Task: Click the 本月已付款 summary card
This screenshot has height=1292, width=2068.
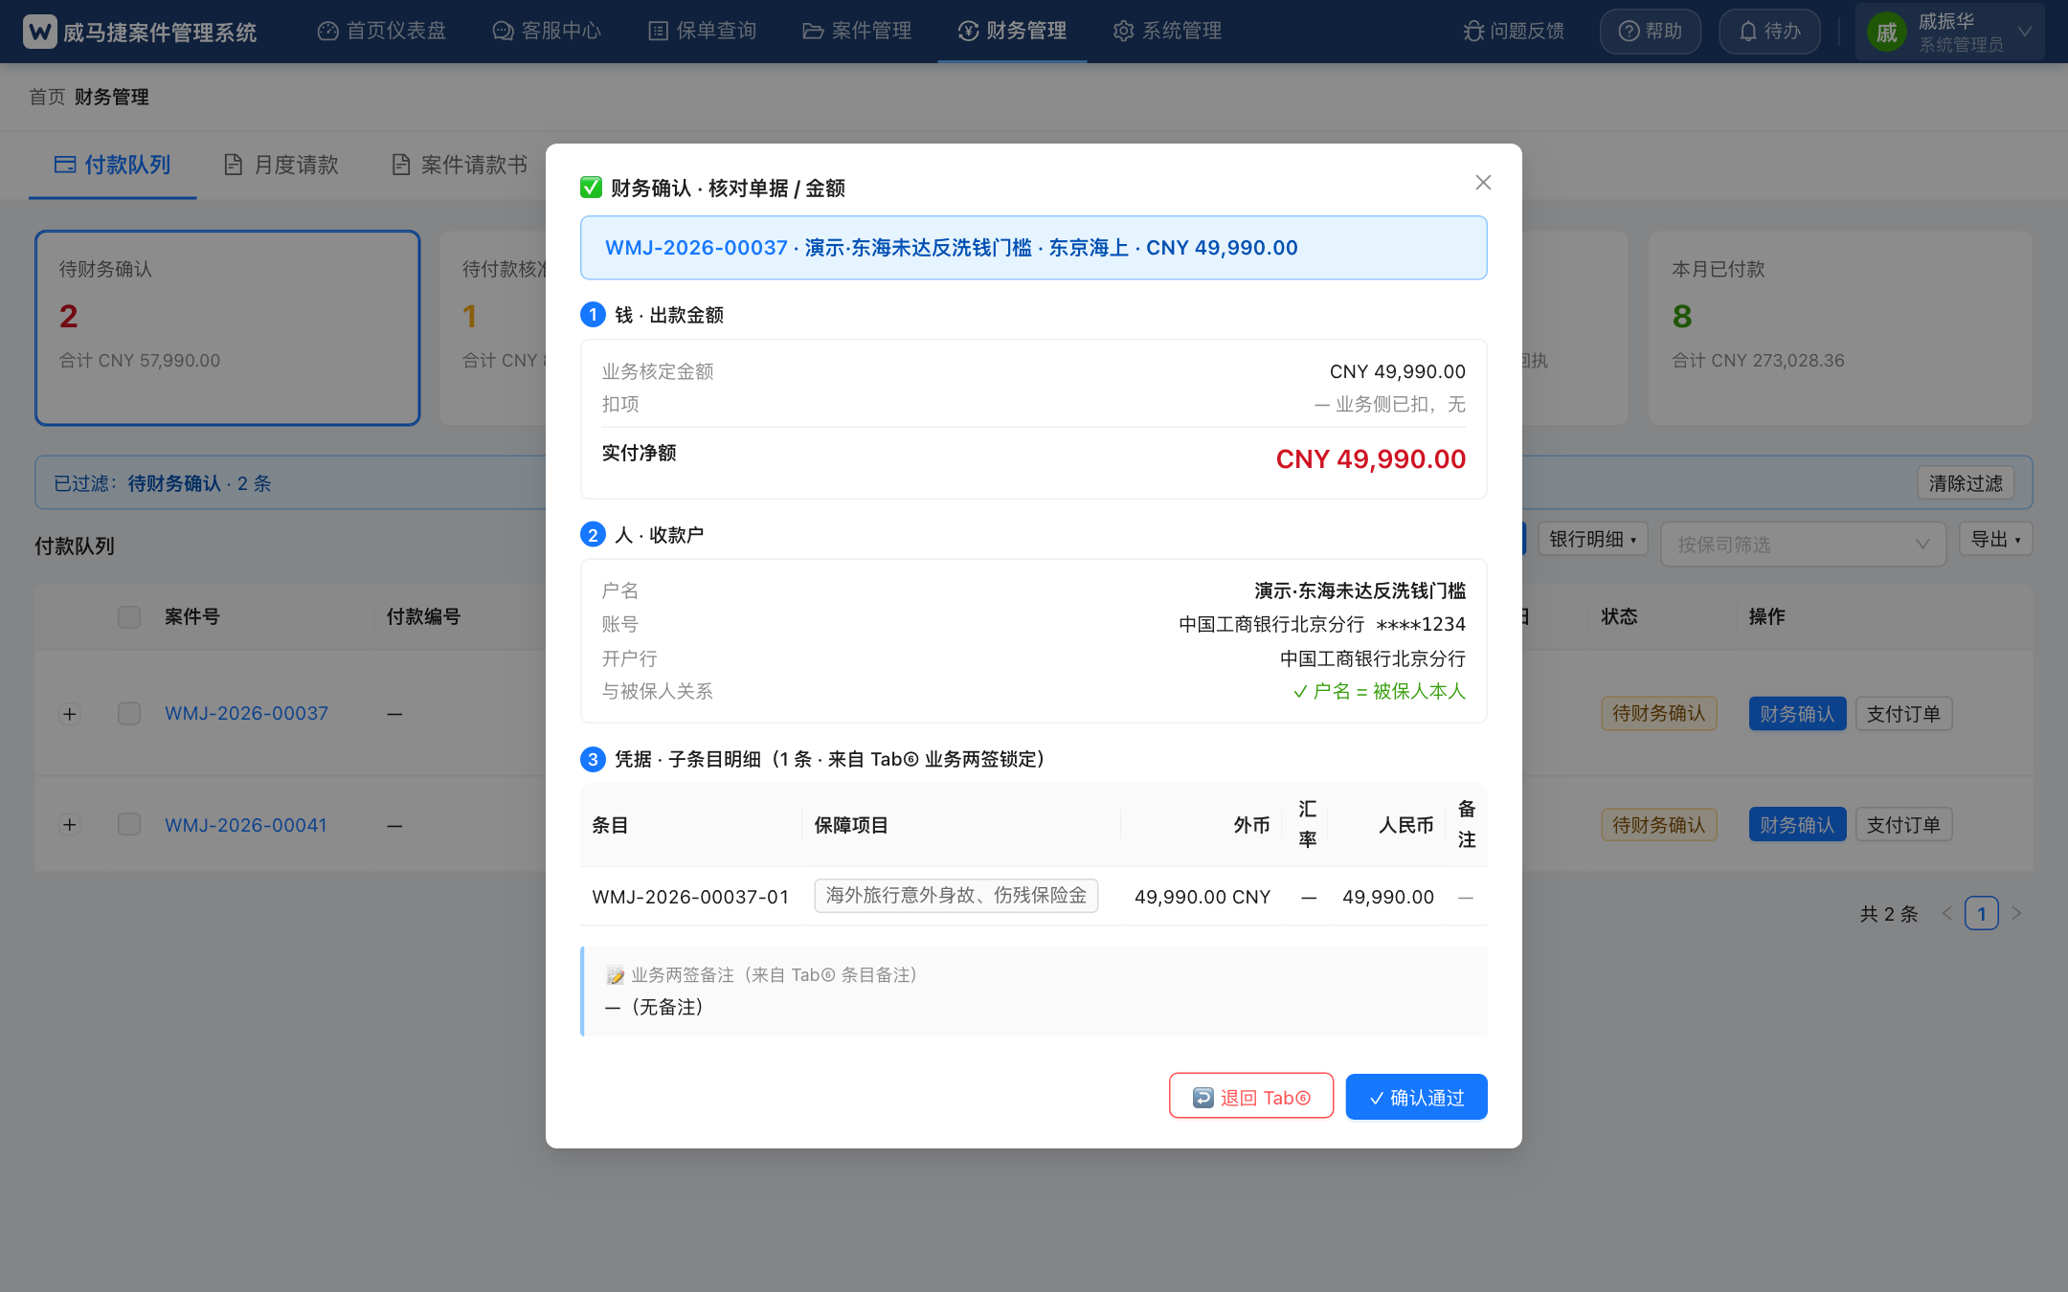Action: tap(1840, 328)
